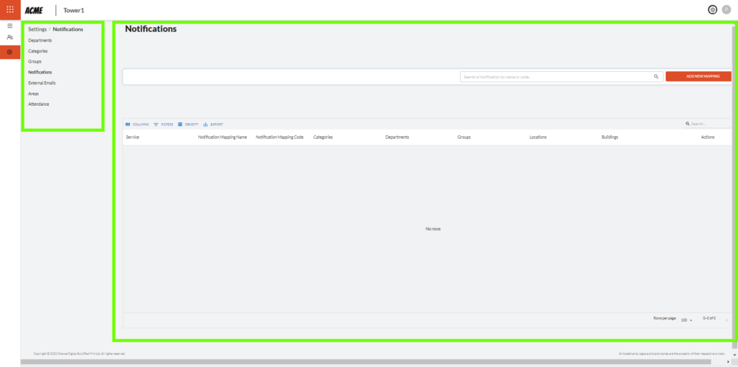Screen dimensions: 738x367
Task: Click the Settings breadcrumb link
Action: 37,30
